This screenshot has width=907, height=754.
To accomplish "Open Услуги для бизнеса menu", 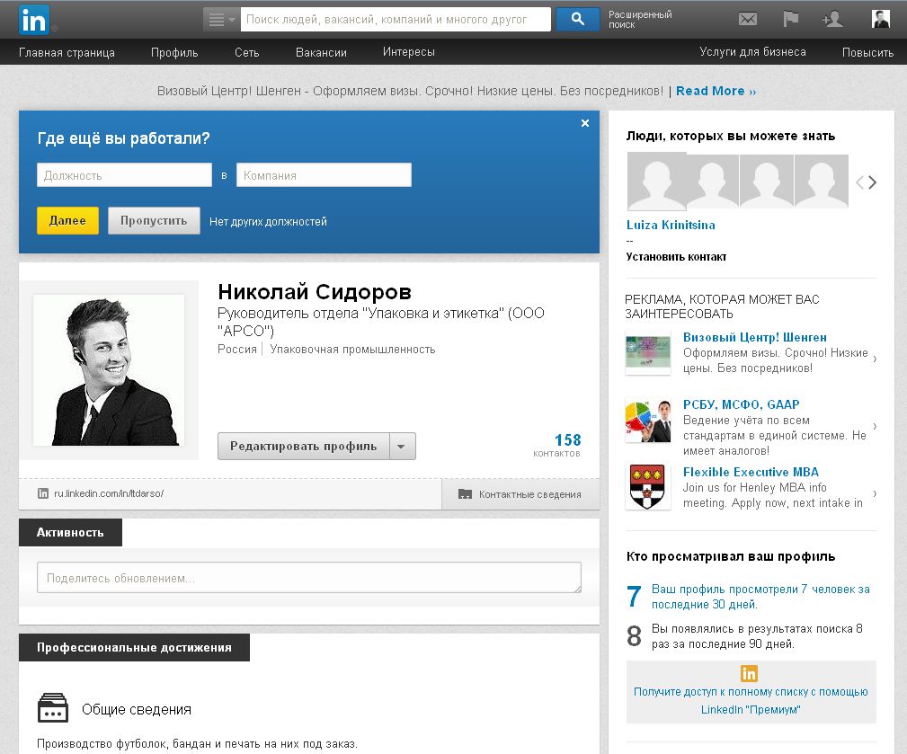I will click(752, 52).
